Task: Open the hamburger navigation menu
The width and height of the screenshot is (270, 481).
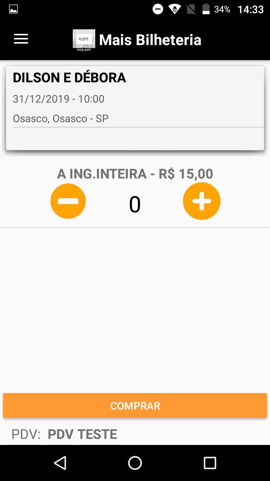Action: coord(21,39)
